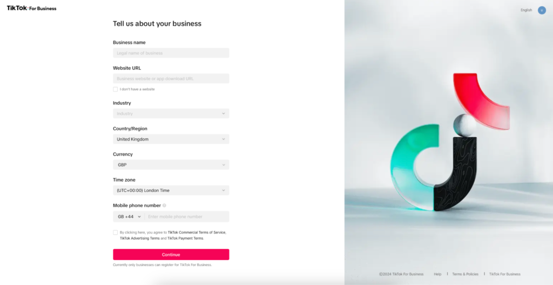The width and height of the screenshot is (553, 285).
Task: Open TikTok Commercial Terms of Service link
Action: coord(197,233)
